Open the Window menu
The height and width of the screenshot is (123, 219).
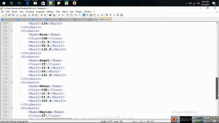point(88,12)
